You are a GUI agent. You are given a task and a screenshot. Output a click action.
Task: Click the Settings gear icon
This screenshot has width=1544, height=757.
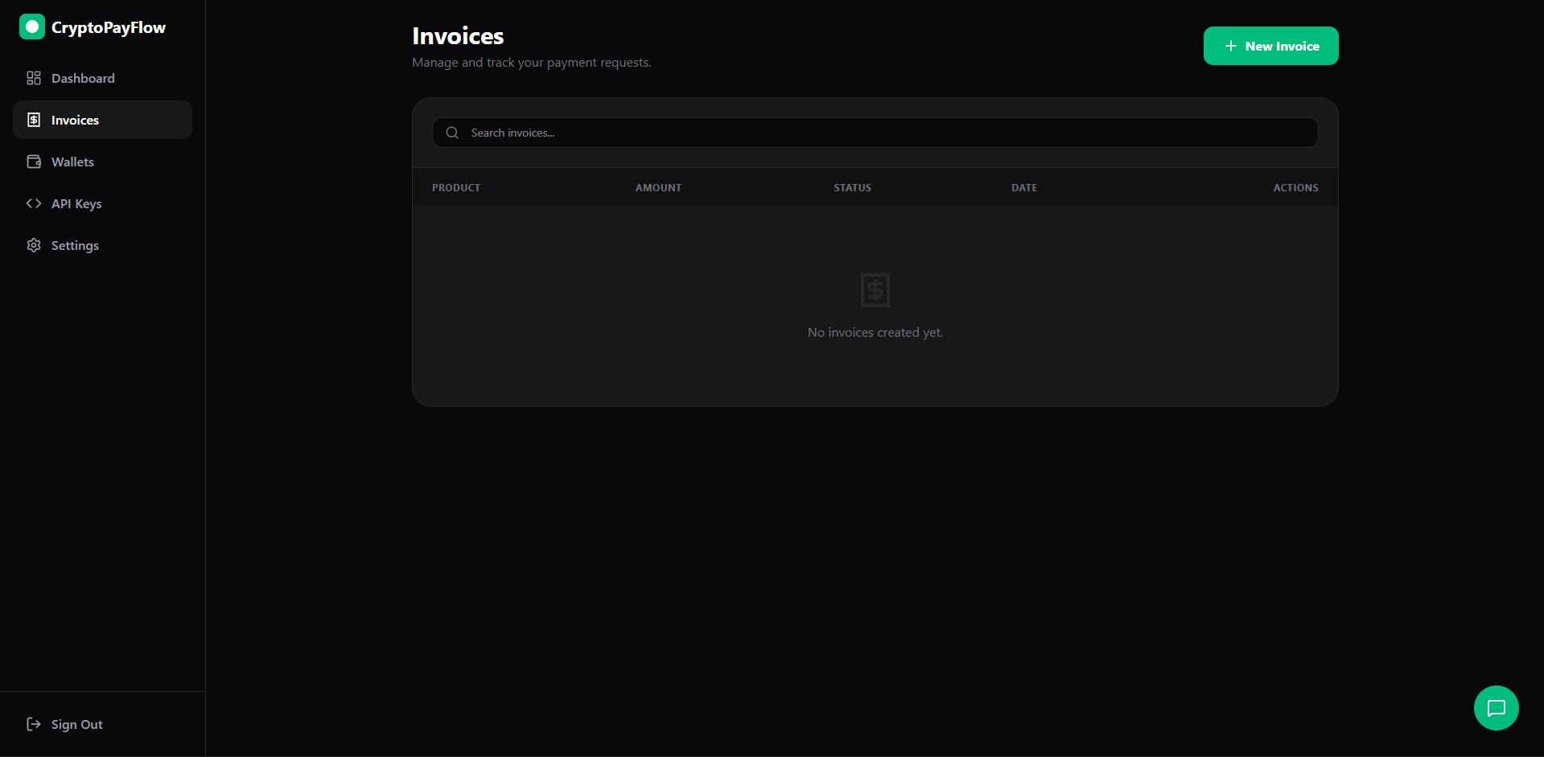tap(33, 245)
